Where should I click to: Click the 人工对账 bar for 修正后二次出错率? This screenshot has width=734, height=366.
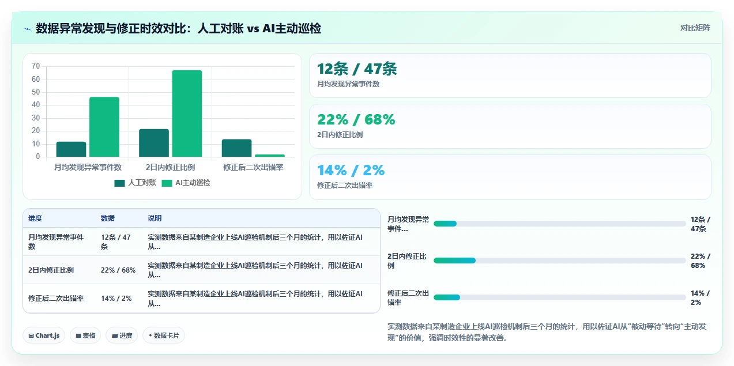(236, 148)
